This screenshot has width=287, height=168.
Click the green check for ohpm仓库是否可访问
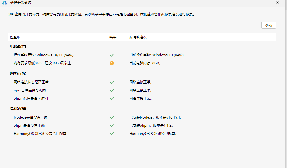coord(112,98)
